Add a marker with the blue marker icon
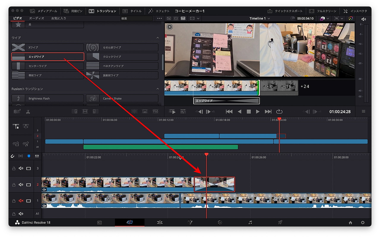Viewport: 380px width, 237px height. [x=29, y=156]
